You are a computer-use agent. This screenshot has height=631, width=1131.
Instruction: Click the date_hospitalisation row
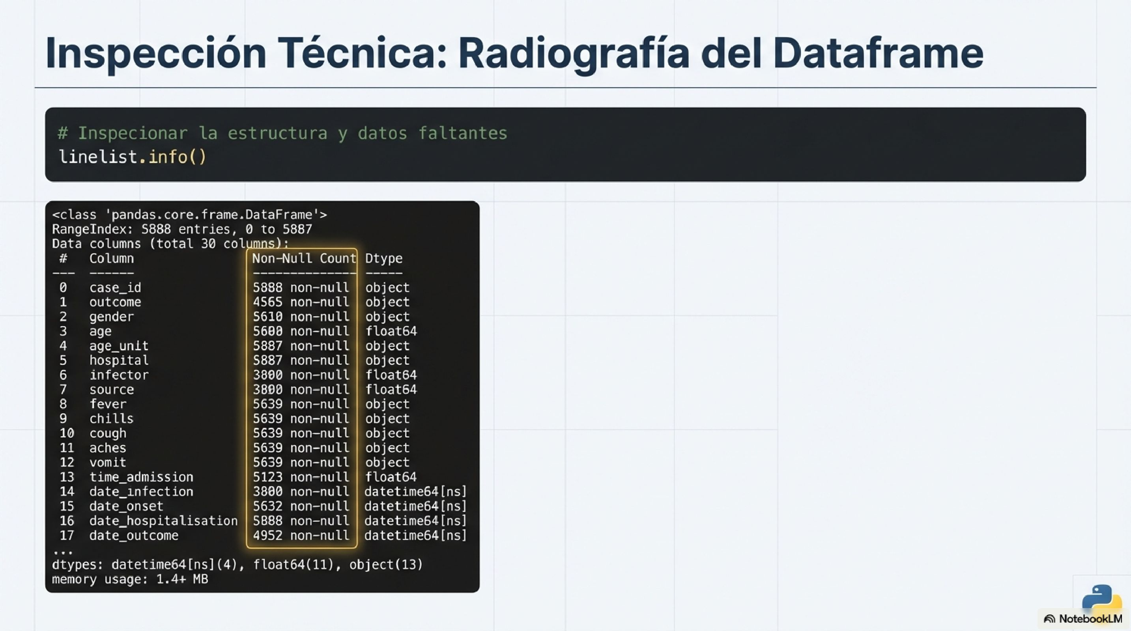click(x=163, y=521)
